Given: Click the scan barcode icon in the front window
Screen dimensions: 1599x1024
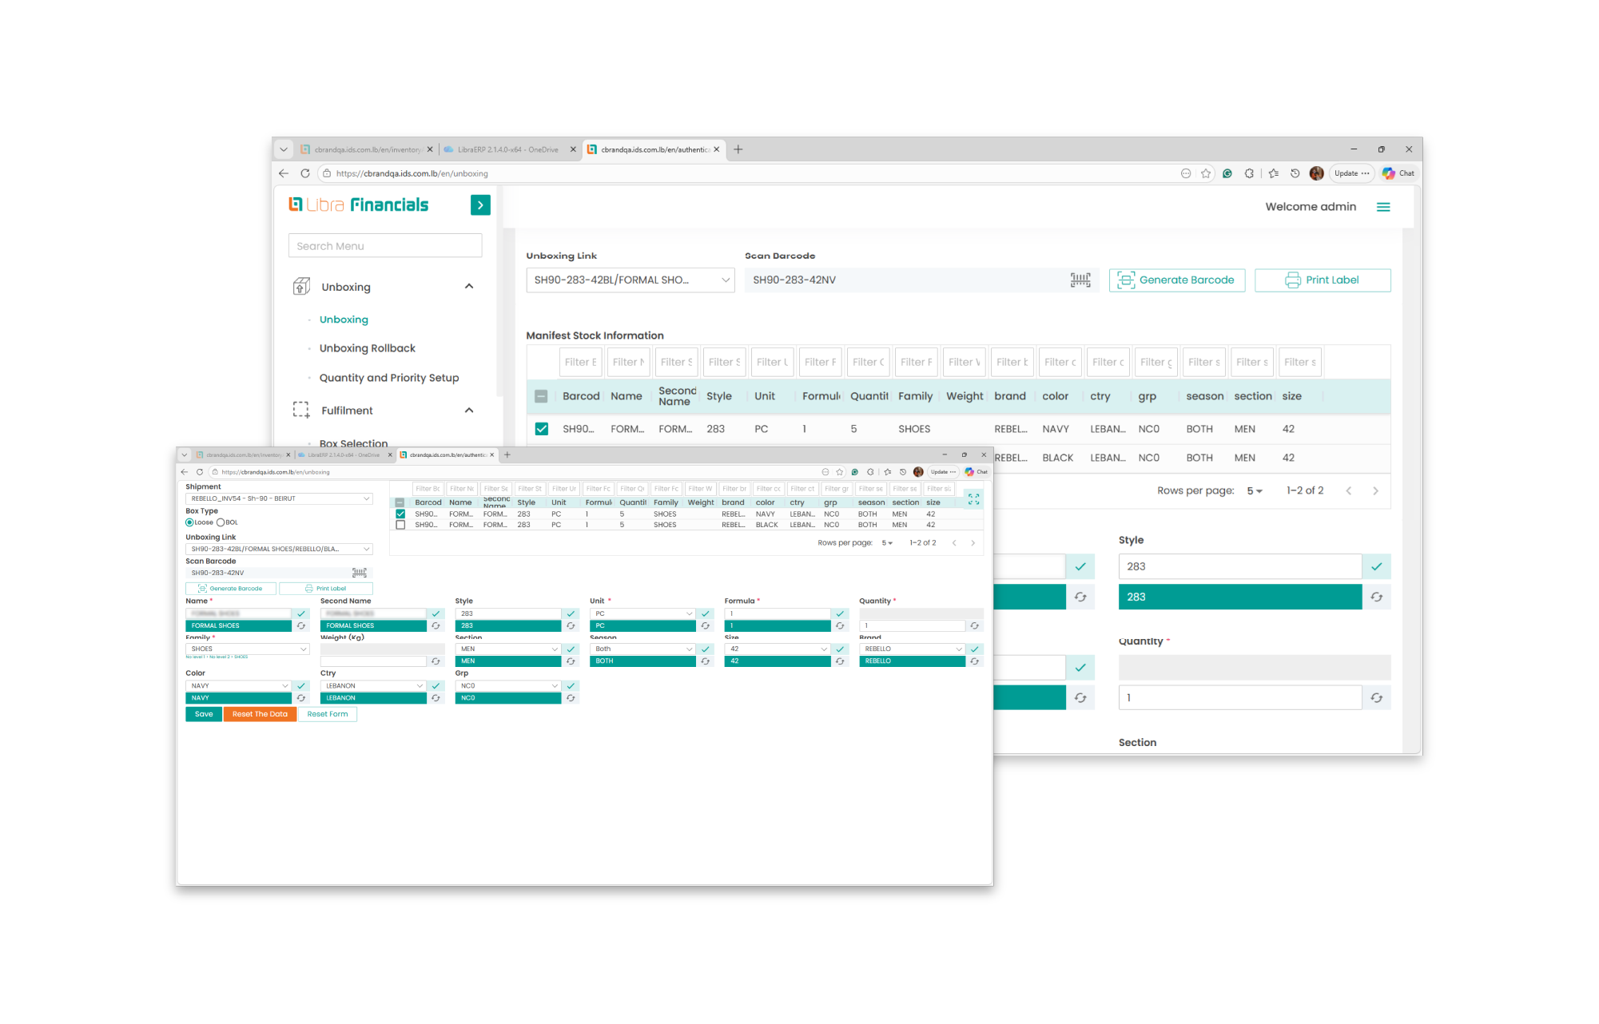Looking at the screenshot, I should pos(360,573).
